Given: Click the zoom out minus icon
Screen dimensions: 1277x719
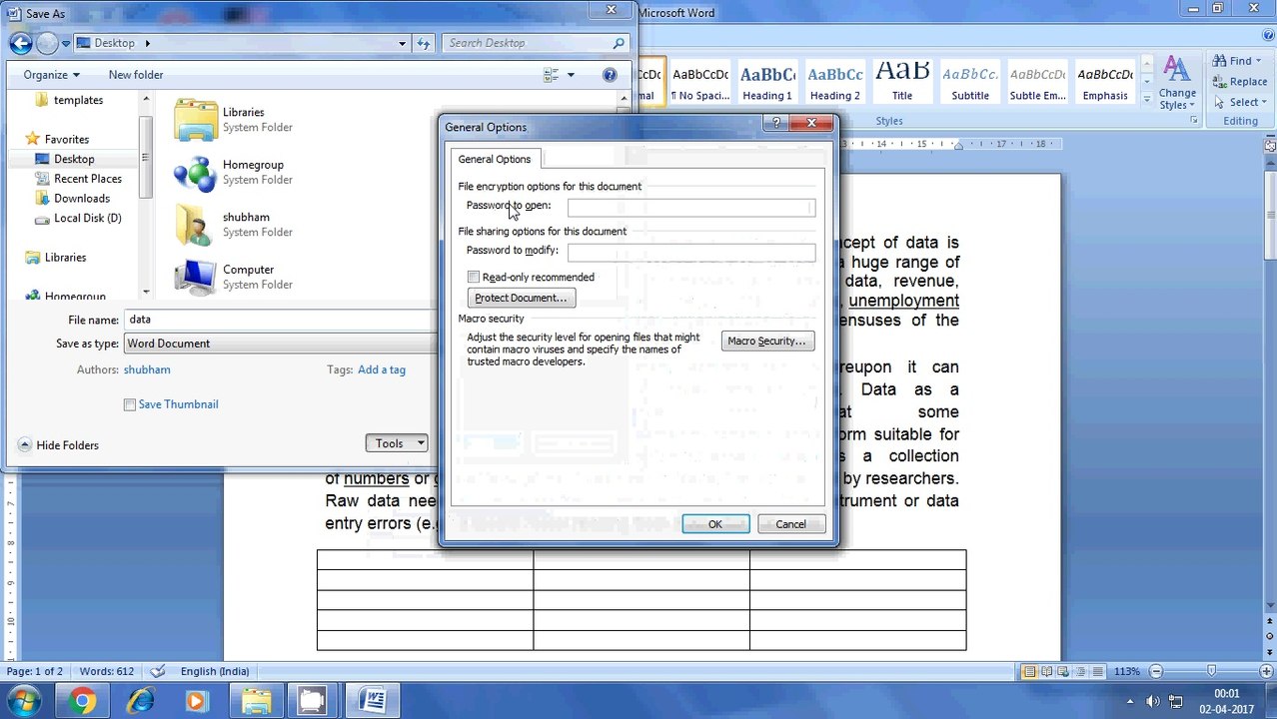Looking at the screenshot, I should (1156, 671).
